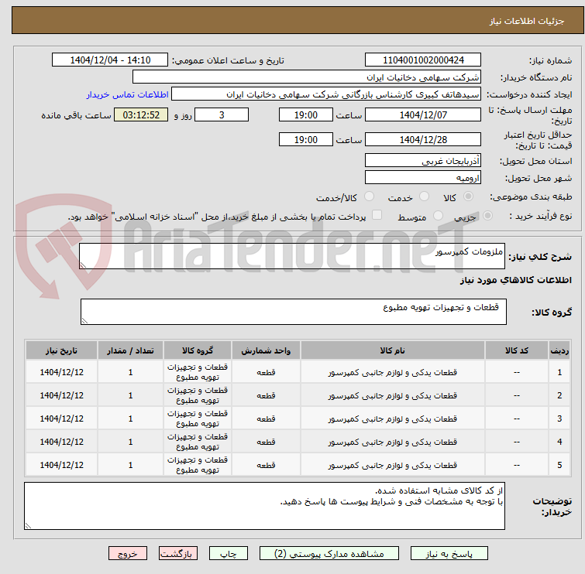Click the 'اطلاعات کالاهای مورد نیاز' section heading
Viewport: 585px width, 574px height.
[x=515, y=280]
